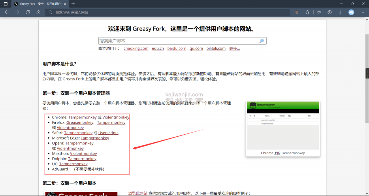The image size is (369, 196).
Task: Go back to the previous page
Action: pyautogui.click(x=7, y=12)
